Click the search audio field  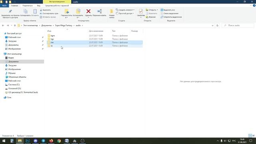[238, 26]
